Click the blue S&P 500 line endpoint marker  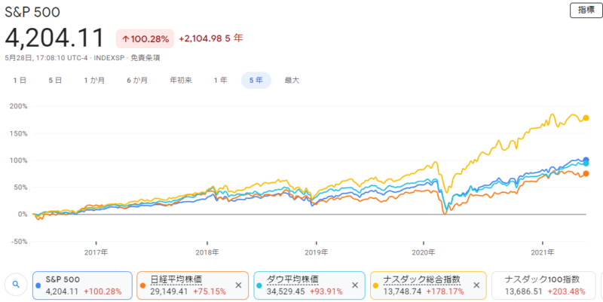586,160
